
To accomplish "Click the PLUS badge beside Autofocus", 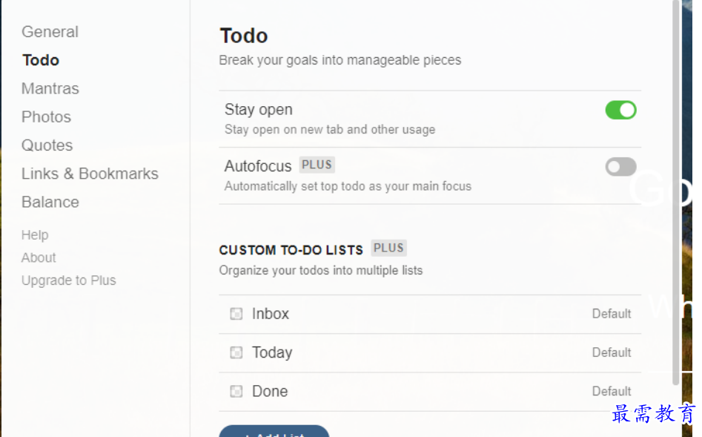I will point(317,165).
